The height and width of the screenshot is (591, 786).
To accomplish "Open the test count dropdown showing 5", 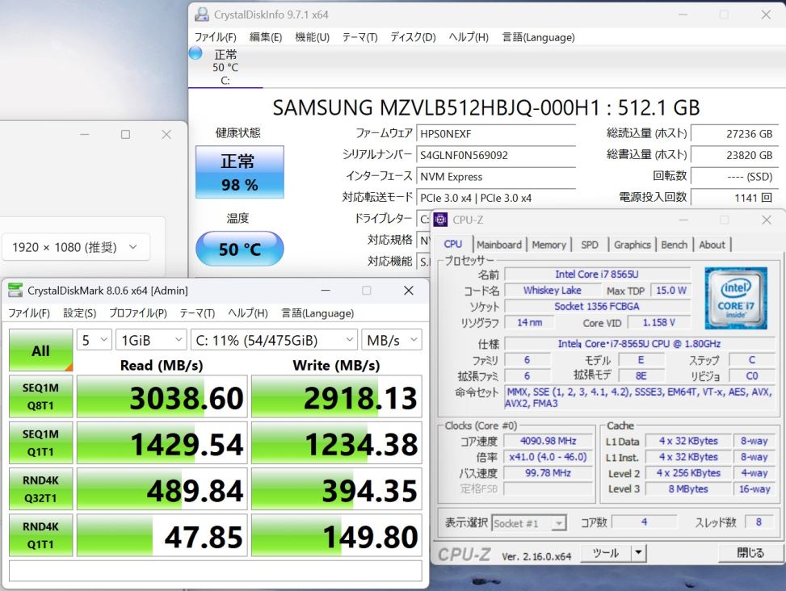I will tap(95, 340).
